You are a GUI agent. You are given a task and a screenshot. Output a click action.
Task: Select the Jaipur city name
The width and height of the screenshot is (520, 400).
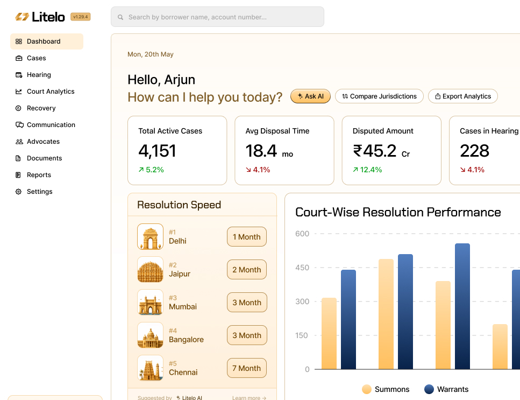tap(180, 274)
